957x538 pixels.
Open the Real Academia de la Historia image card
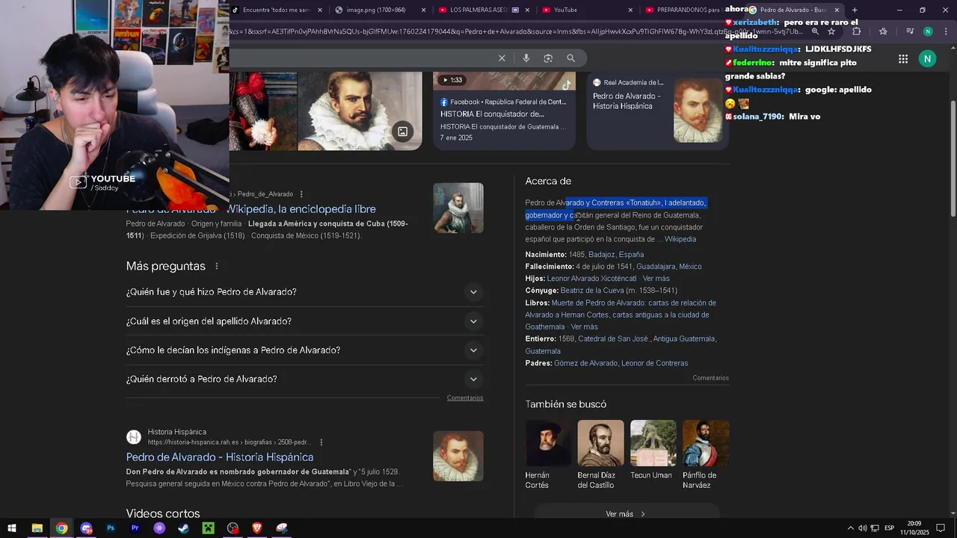[x=658, y=111]
